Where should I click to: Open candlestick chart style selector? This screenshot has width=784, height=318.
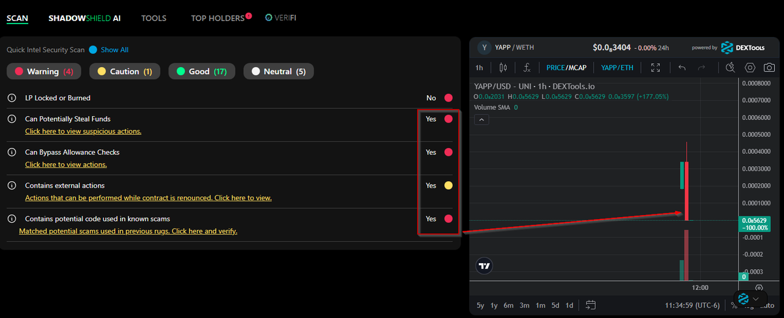point(502,68)
